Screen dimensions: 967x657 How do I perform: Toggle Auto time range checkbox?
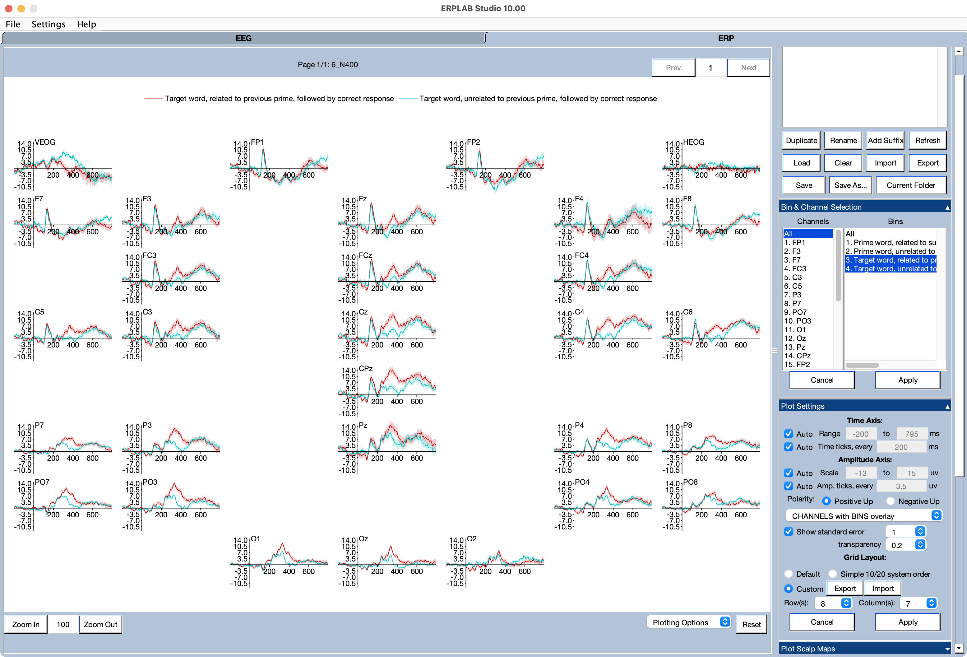789,434
